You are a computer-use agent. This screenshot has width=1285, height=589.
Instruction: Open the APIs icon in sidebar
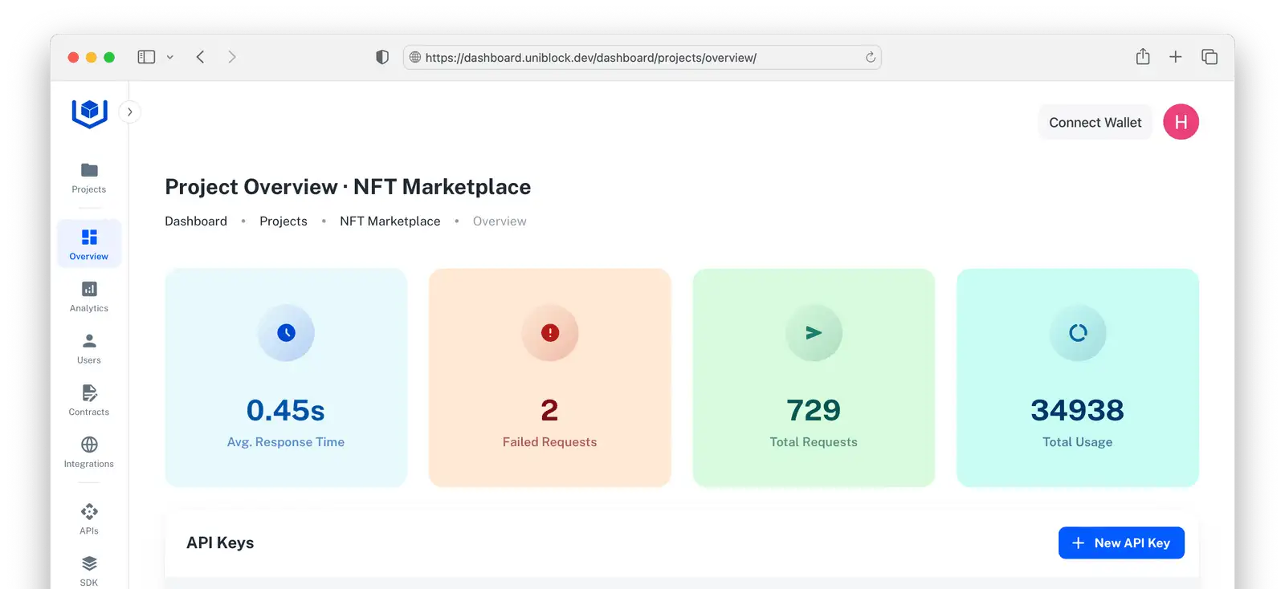(89, 512)
